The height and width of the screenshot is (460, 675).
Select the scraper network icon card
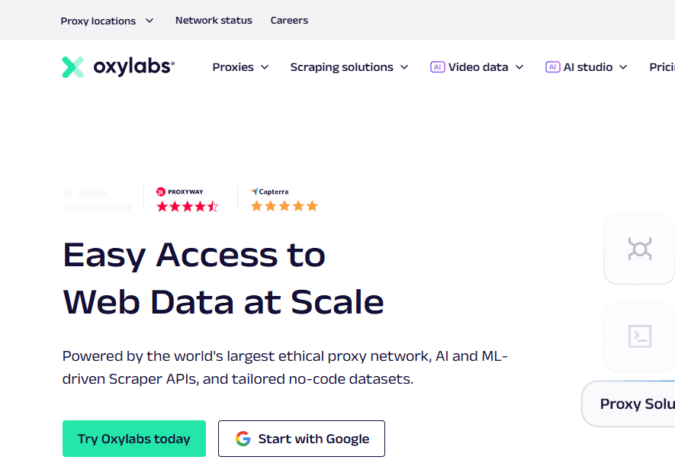coord(640,249)
